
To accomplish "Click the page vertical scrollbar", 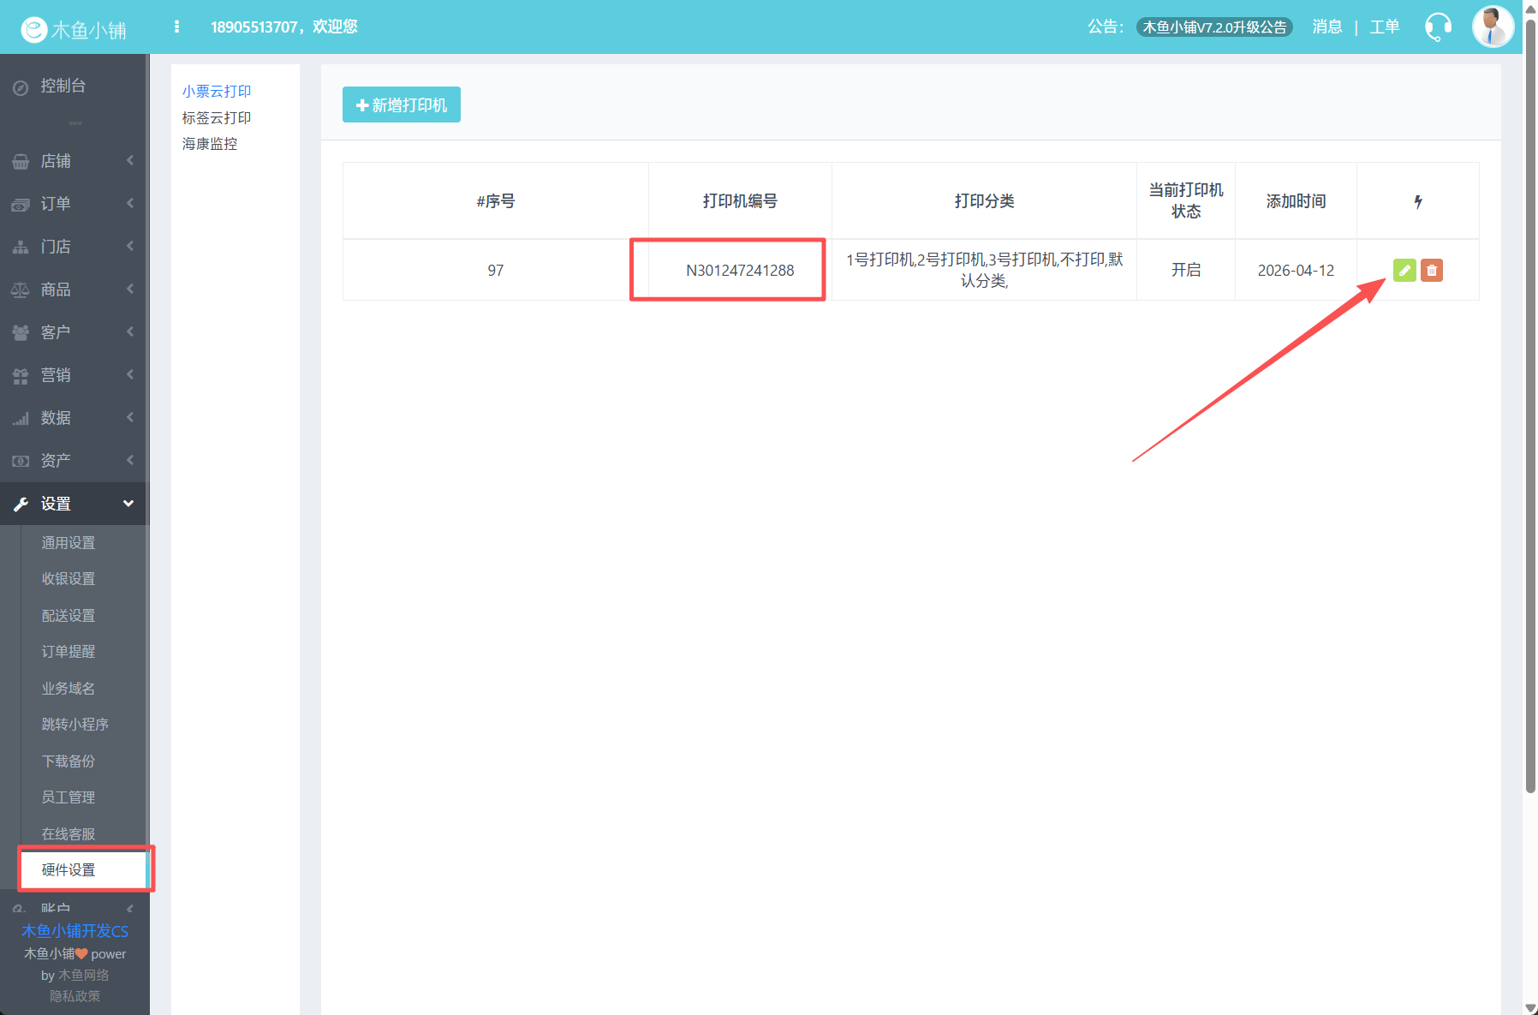I will (1530, 428).
